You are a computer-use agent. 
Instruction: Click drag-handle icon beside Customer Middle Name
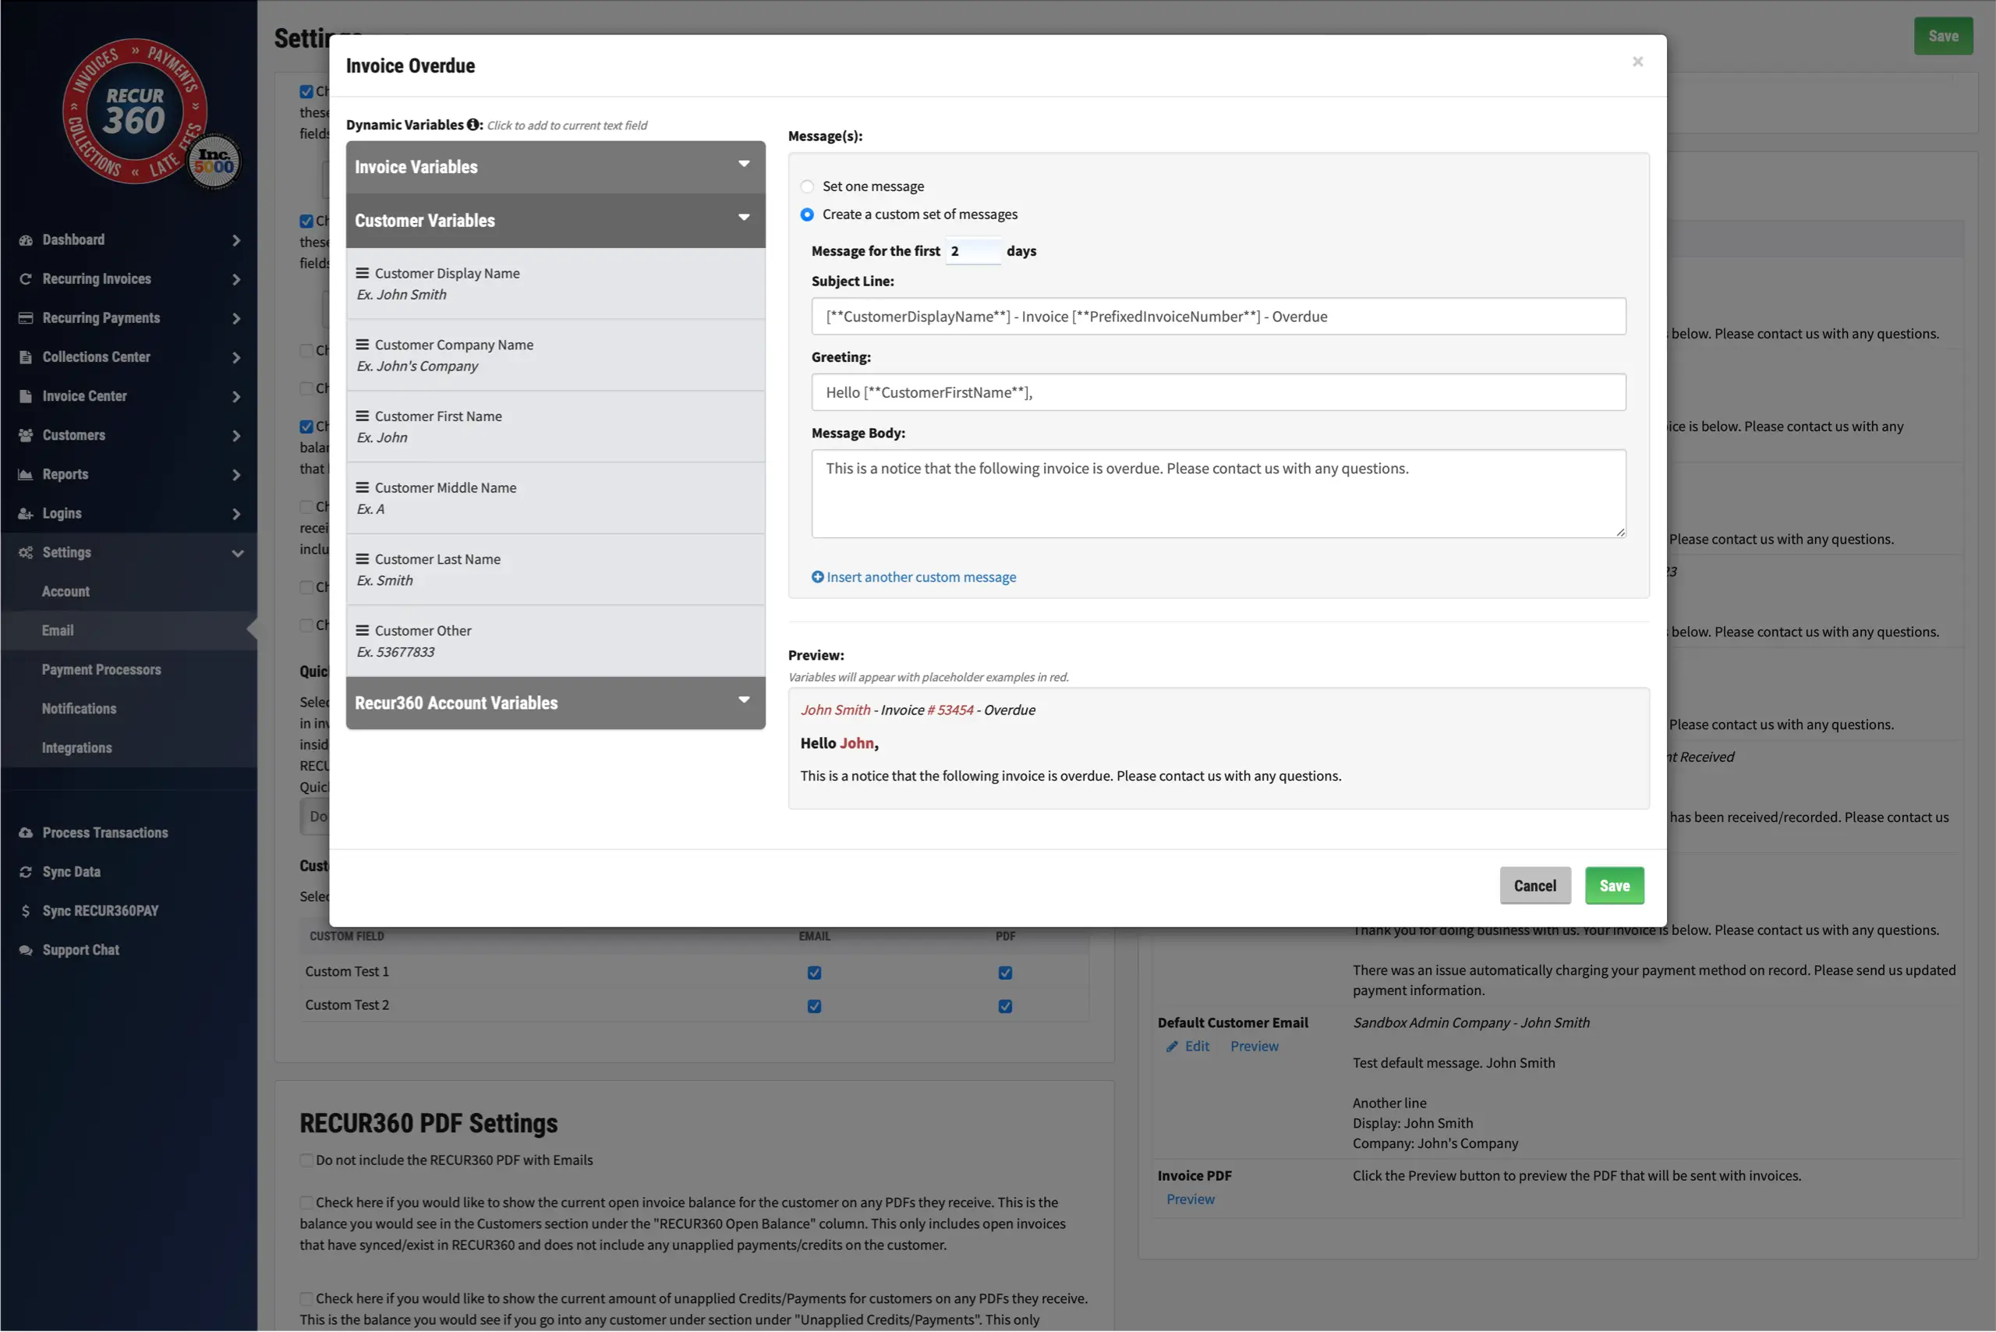(x=362, y=487)
